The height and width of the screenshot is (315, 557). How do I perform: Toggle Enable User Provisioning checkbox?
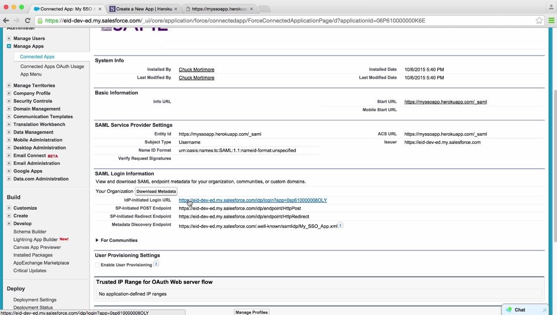click(97, 265)
